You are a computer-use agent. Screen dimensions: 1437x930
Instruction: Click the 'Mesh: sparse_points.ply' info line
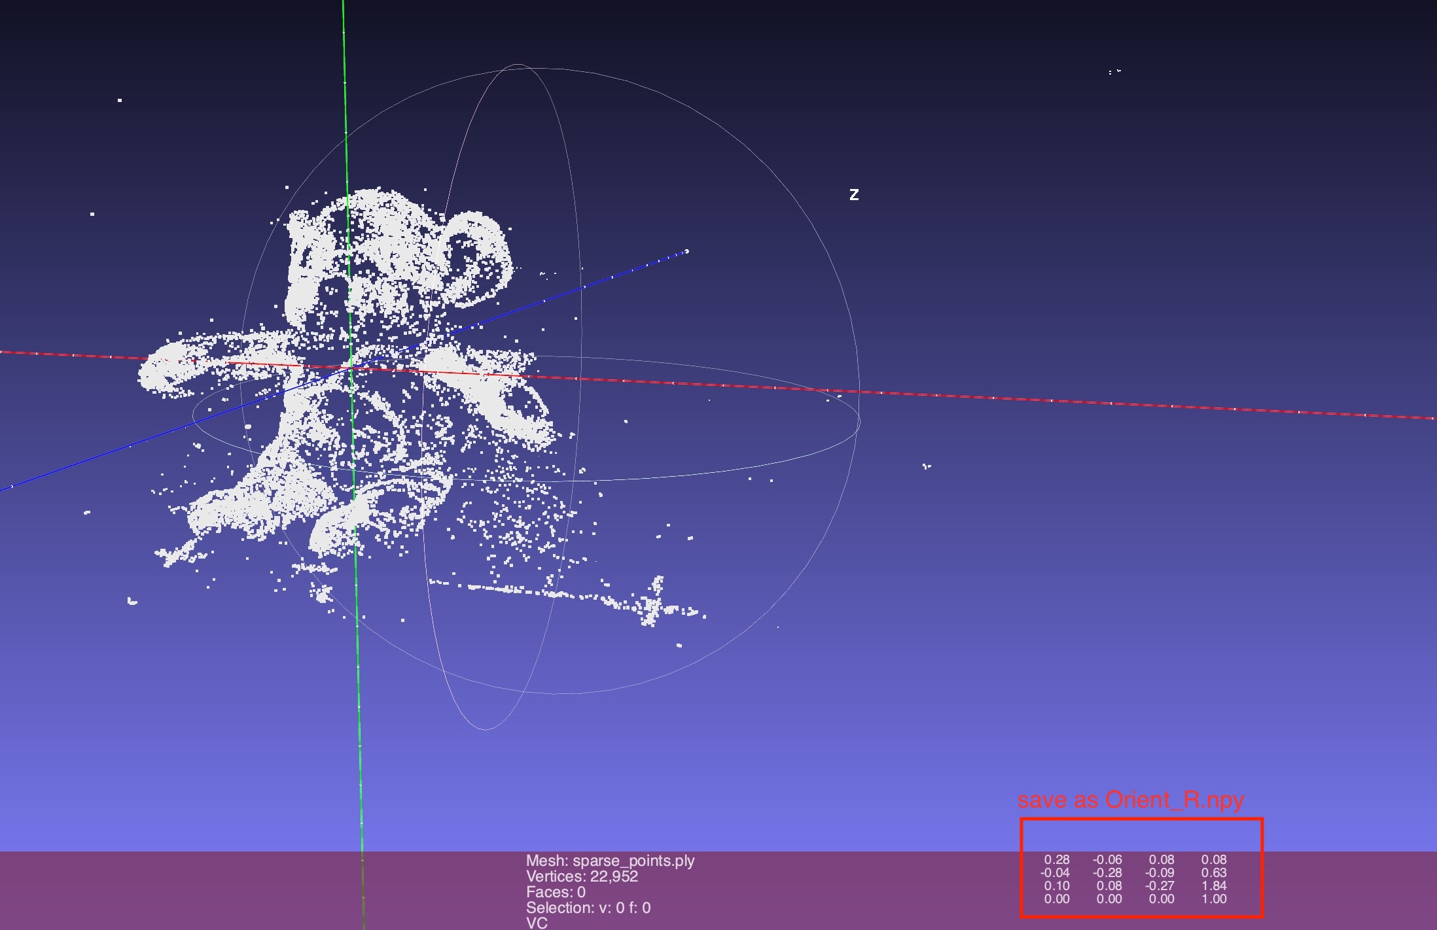[610, 861]
